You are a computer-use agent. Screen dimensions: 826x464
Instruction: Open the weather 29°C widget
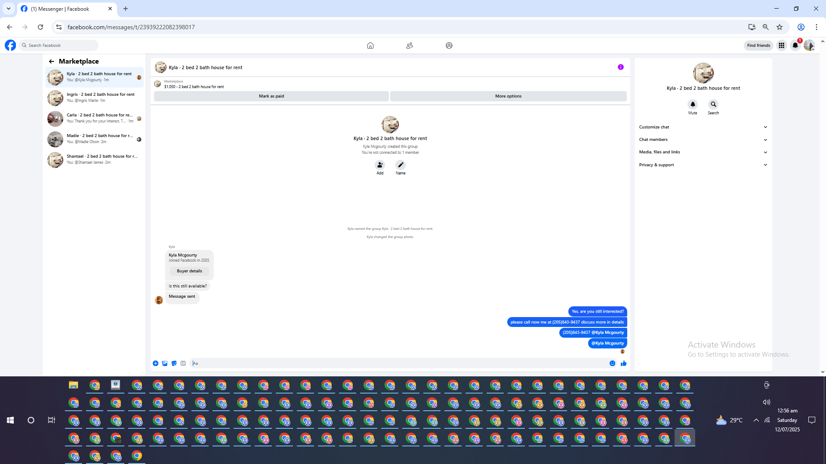point(729,420)
